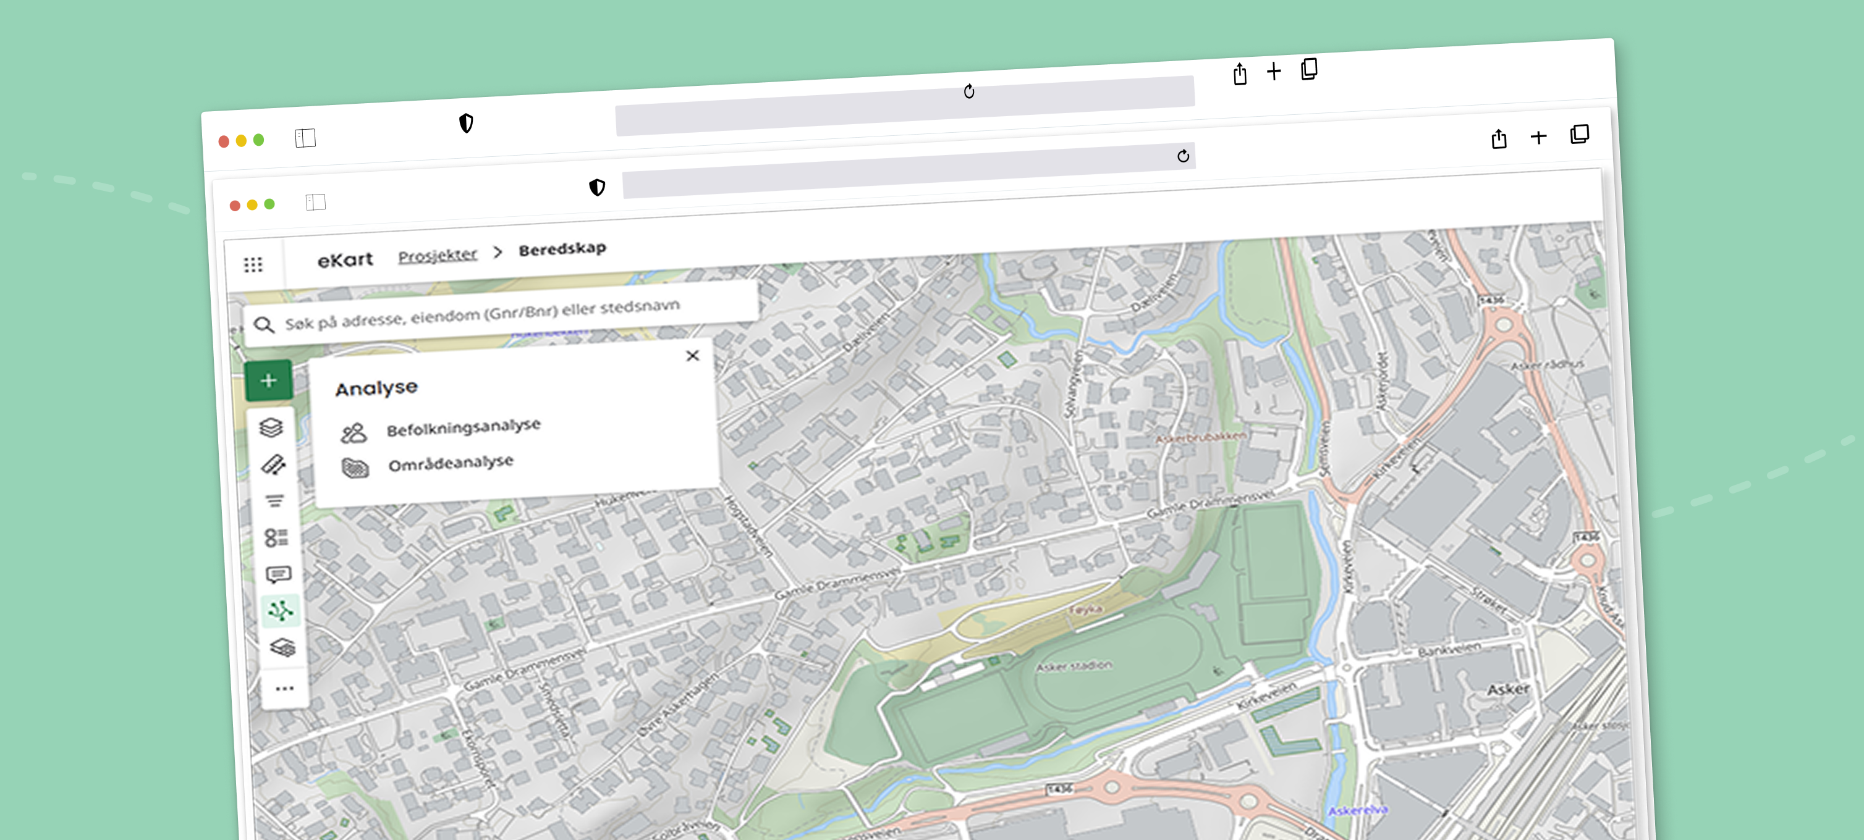Close the Analyse panel
This screenshot has width=1864, height=840.
[692, 355]
